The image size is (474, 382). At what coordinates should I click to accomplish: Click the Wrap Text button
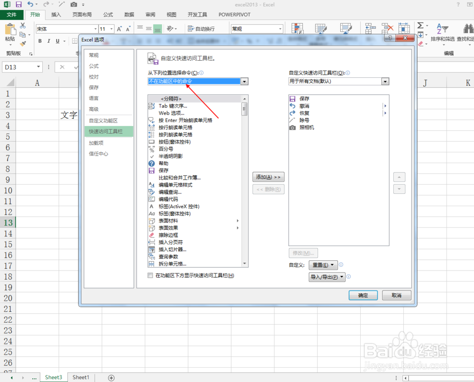point(201,29)
